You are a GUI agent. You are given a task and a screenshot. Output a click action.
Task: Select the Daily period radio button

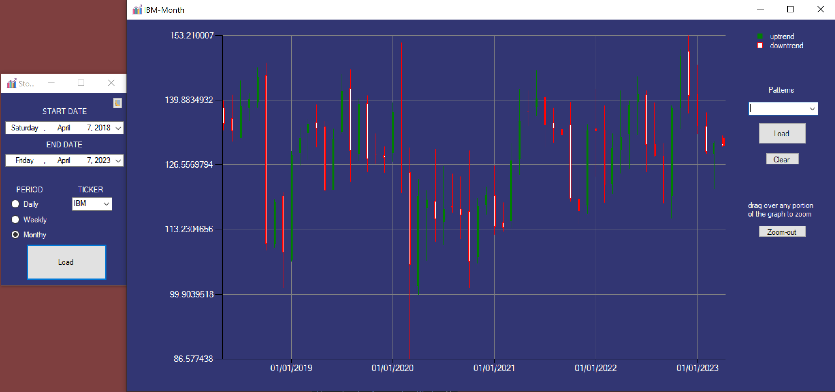[x=15, y=204]
